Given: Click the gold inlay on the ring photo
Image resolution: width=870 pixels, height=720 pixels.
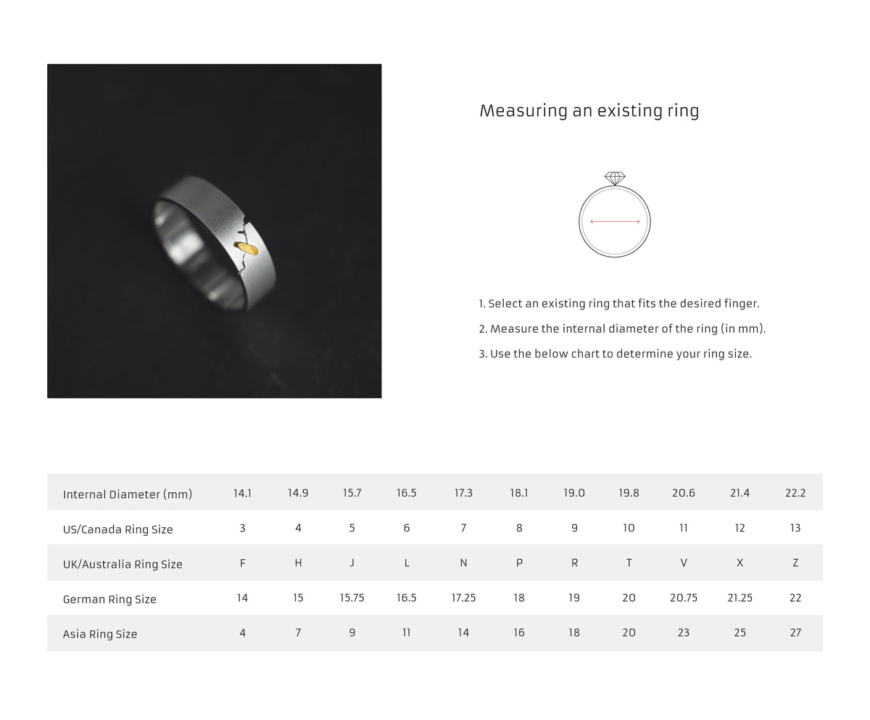Looking at the screenshot, I should point(248,249).
